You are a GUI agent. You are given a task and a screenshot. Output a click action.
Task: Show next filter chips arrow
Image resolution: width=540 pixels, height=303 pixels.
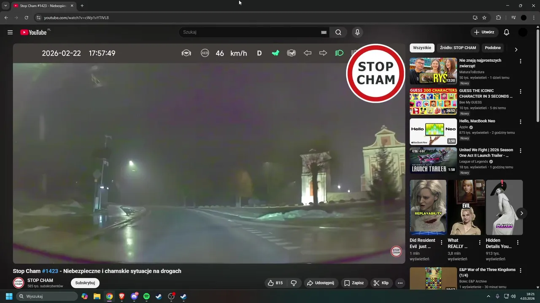(x=516, y=49)
